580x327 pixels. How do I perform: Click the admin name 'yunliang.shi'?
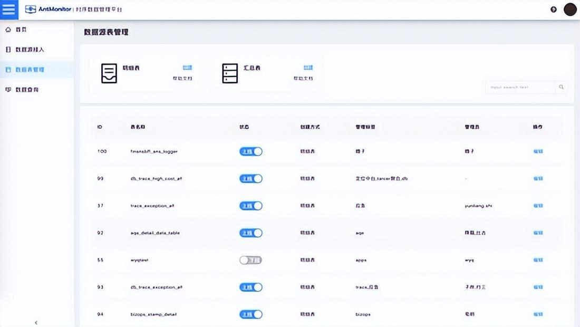pyautogui.click(x=478, y=206)
